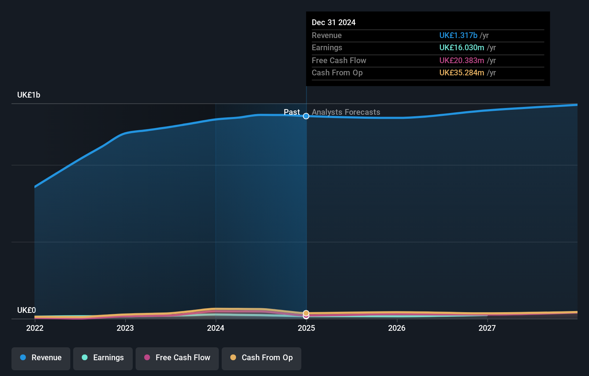The image size is (589, 376).
Task: Click the UK£1.317b revenue value
Action: coord(458,35)
